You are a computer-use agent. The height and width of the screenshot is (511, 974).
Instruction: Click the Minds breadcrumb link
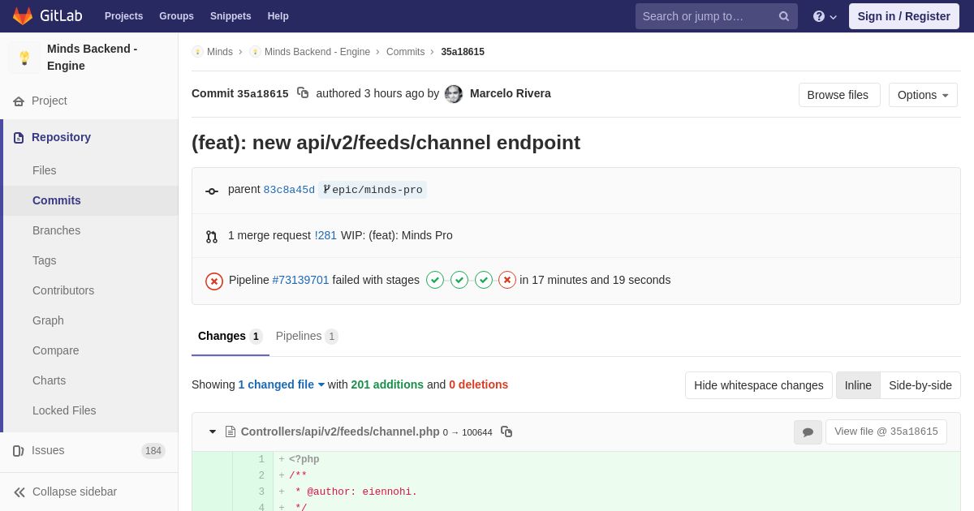click(x=220, y=52)
